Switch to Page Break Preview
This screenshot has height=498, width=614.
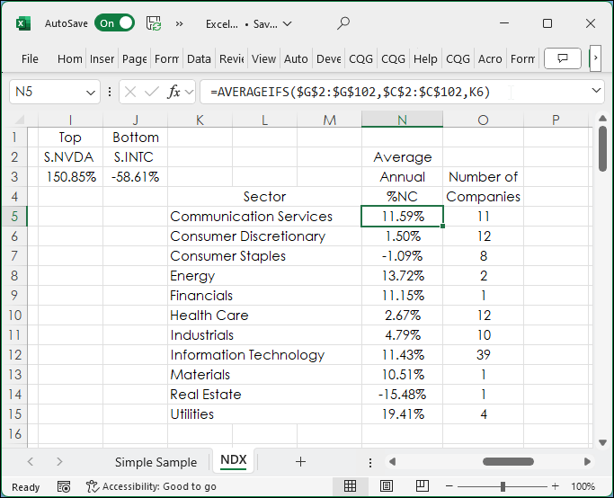[423, 486]
